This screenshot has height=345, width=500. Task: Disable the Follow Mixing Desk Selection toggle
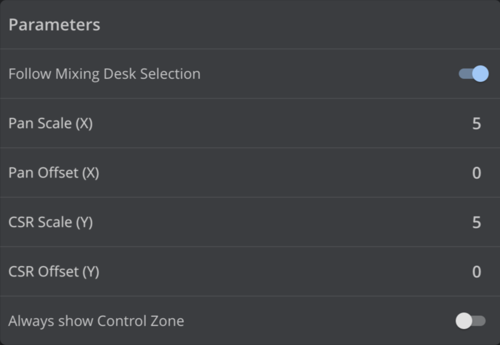point(473,74)
